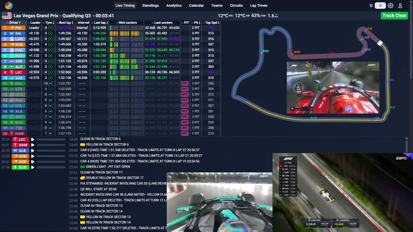
Task: Click the green Track Clear button
Action: [x=394, y=15]
